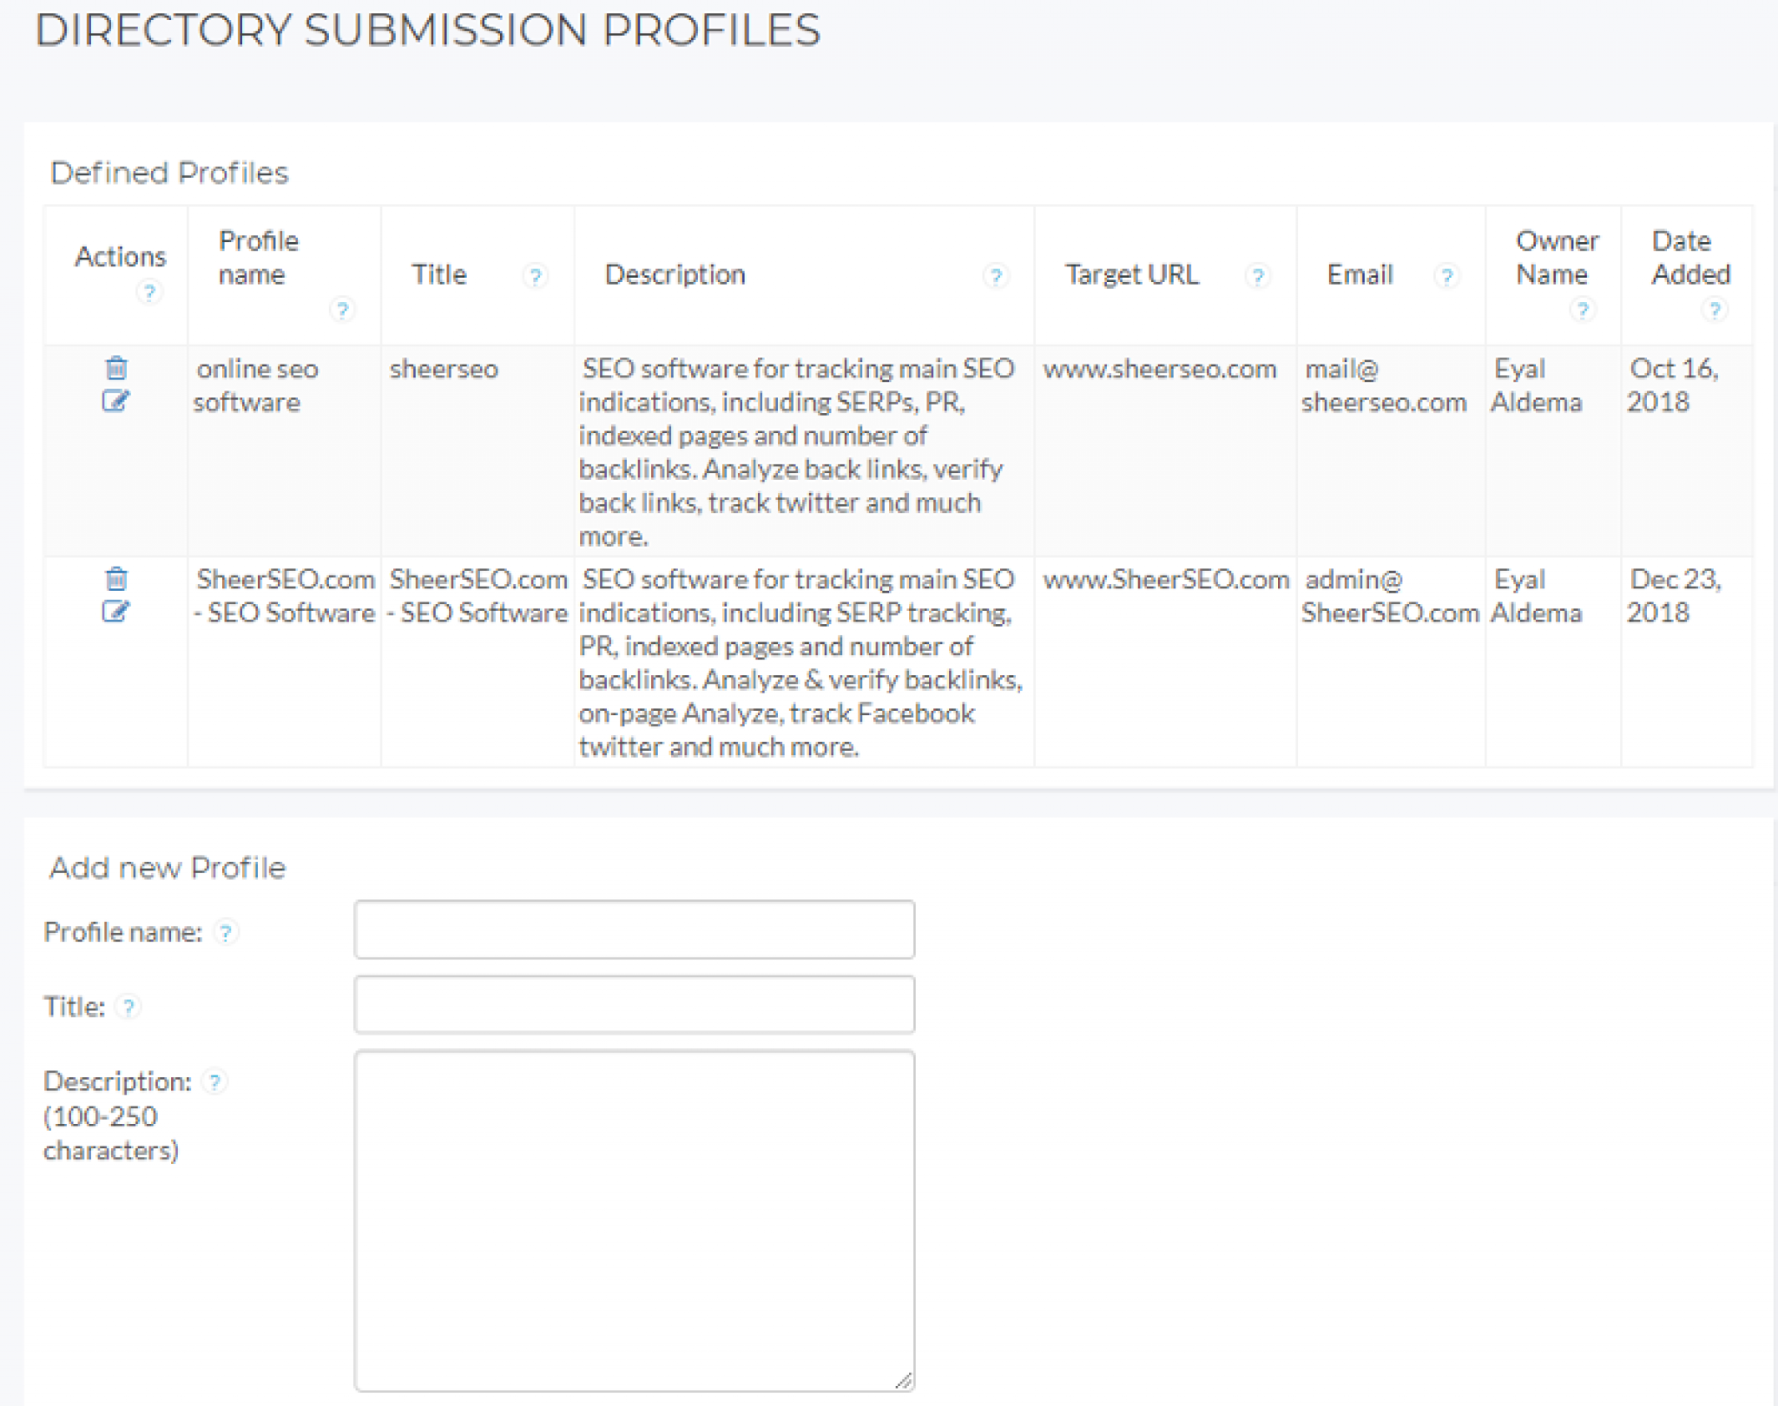Open help icon beside Target URL column header

tap(1257, 276)
